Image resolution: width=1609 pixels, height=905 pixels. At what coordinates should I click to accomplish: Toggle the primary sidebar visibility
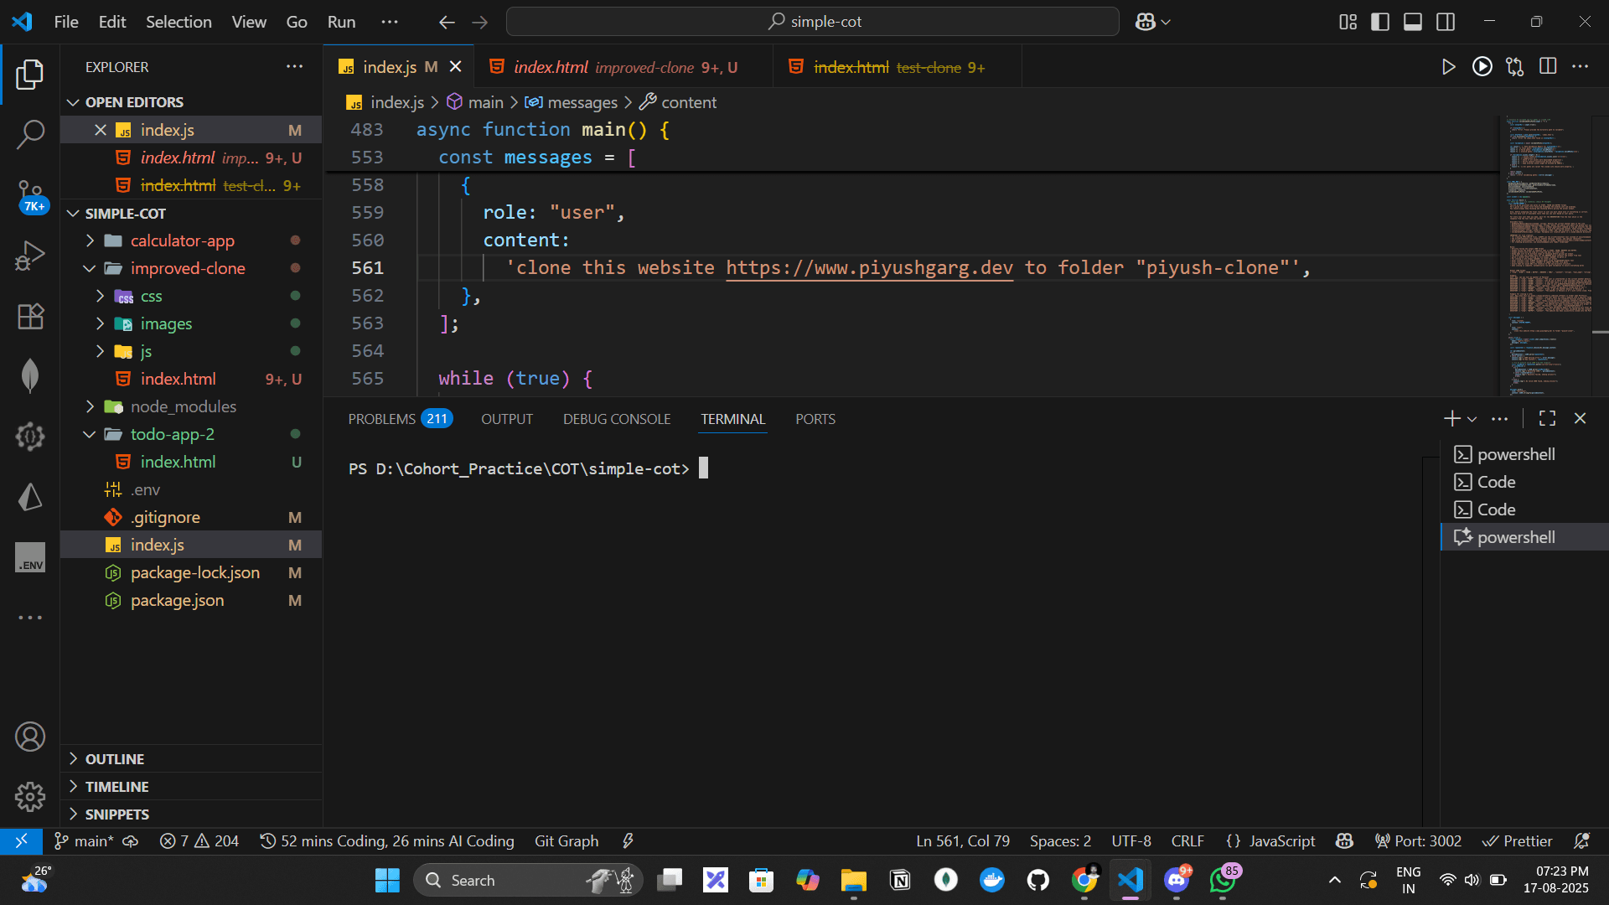click(1379, 22)
